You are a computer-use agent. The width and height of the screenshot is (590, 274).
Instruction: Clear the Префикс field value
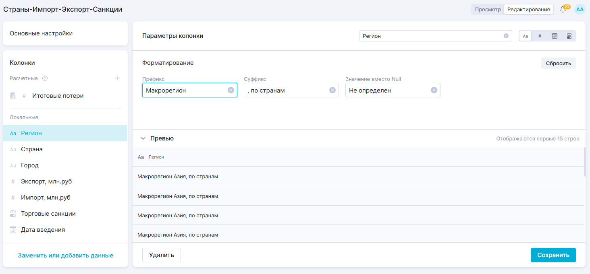point(231,90)
